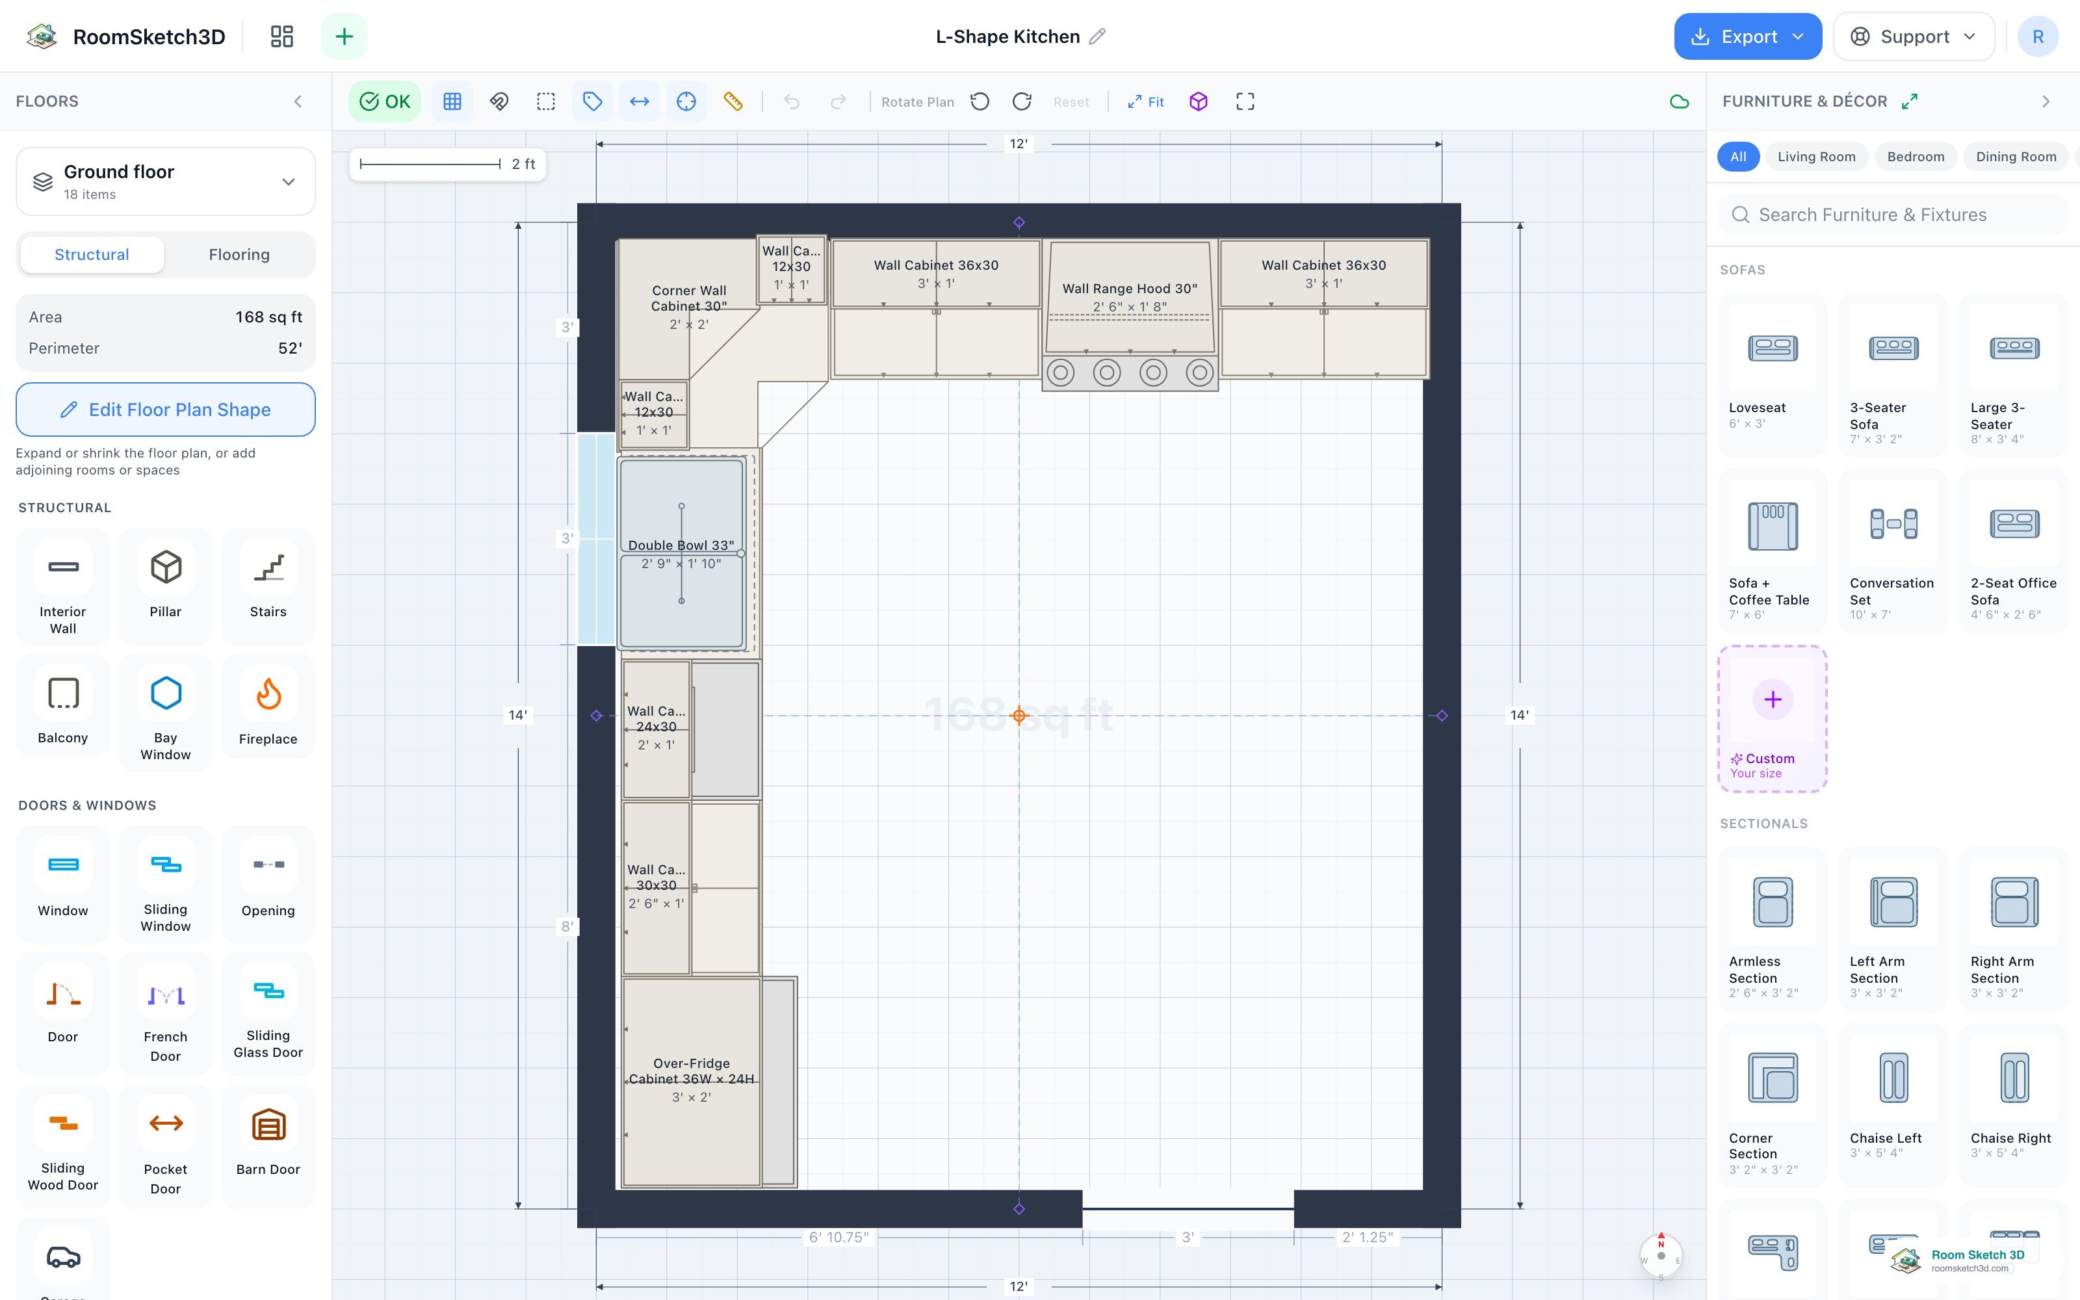2080x1300 pixels.
Task: Expand the Ground floor selector
Action: 166,181
